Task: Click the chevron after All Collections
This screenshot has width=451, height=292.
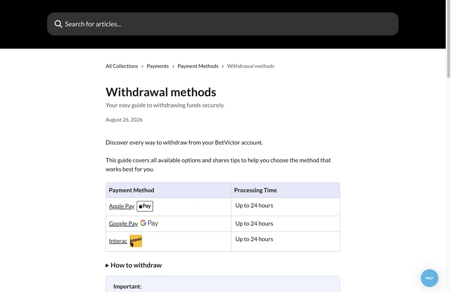Action: tap(142, 66)
